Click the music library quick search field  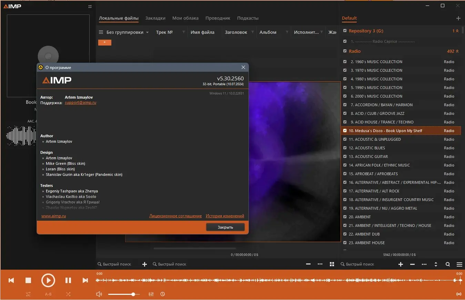coord(228,264)
